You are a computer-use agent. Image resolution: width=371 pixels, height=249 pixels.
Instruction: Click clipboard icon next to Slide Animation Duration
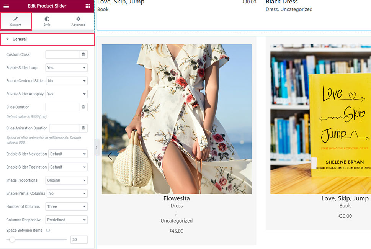[83, 128]
